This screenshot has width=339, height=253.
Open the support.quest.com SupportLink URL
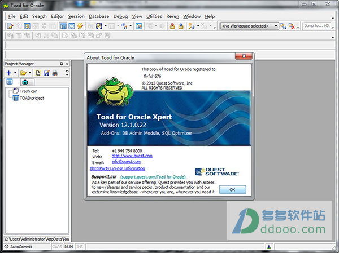pyautogui.click(x=153, y=177)
